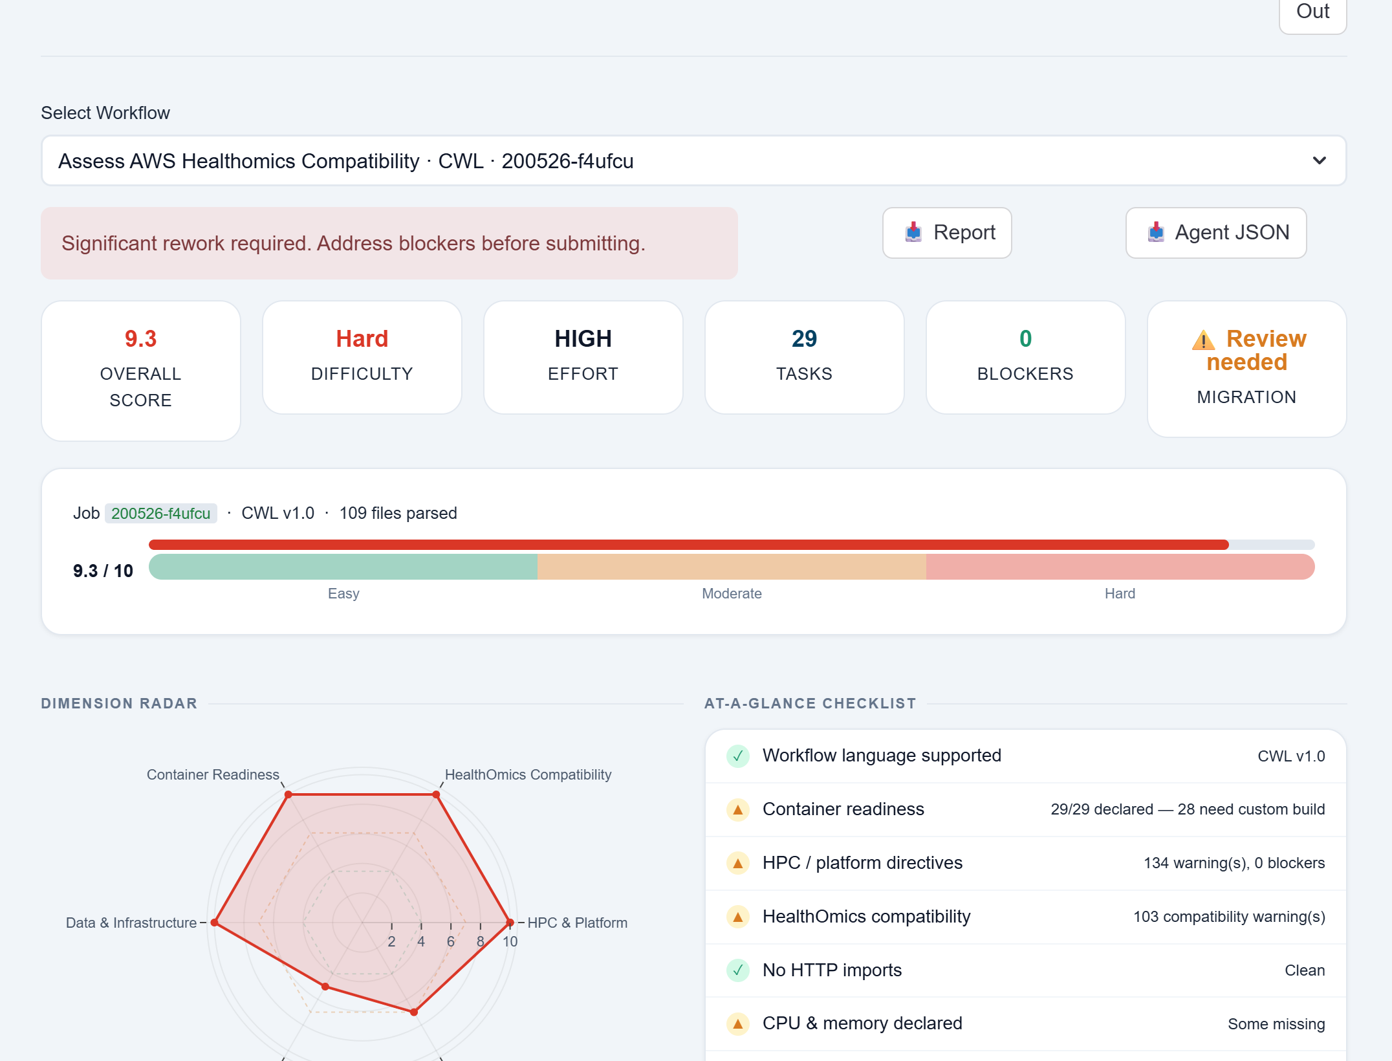Click the HPC & Platform radar axis label

[578, 923]
